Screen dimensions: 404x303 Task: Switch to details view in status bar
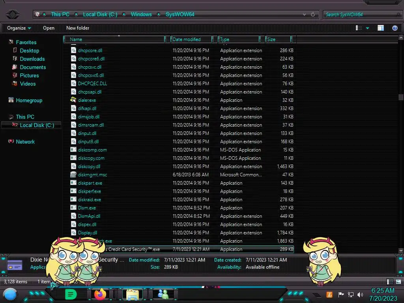coord(389,282)
